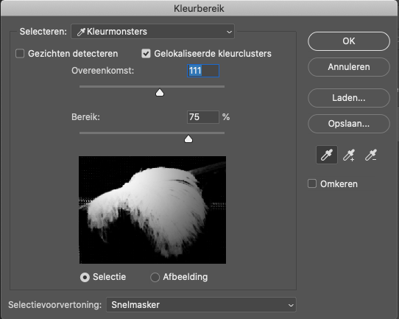Screen dimensions: 399x319
Task: Click the Opslaan... button
Action: click(x=349, y=124)
